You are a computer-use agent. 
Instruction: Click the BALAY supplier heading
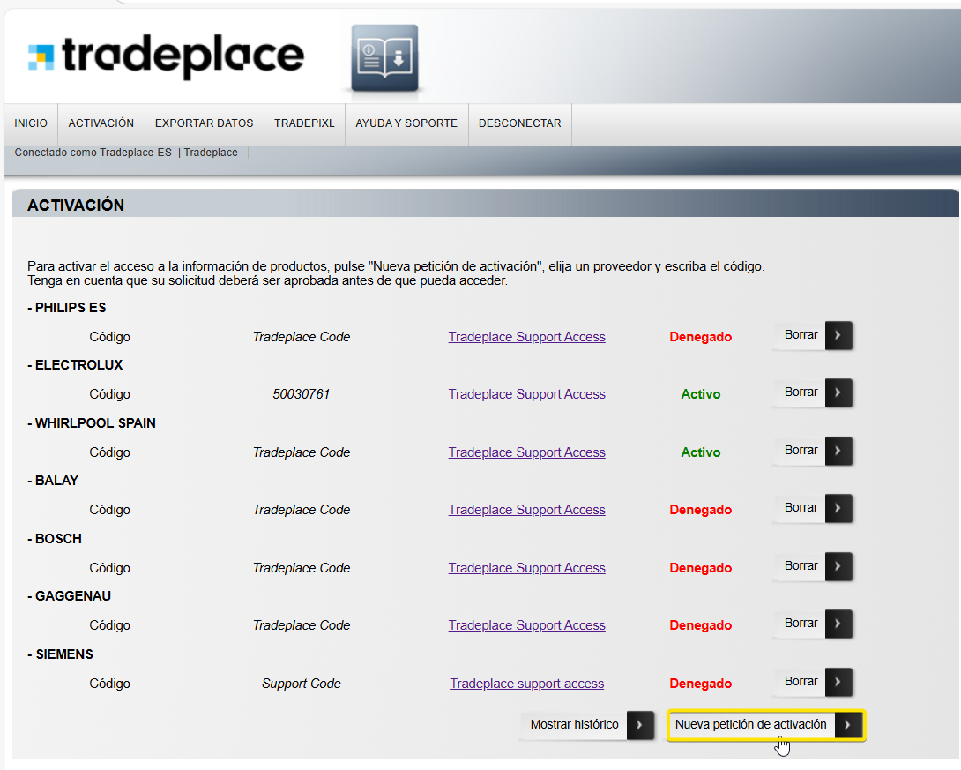[53, 481]
